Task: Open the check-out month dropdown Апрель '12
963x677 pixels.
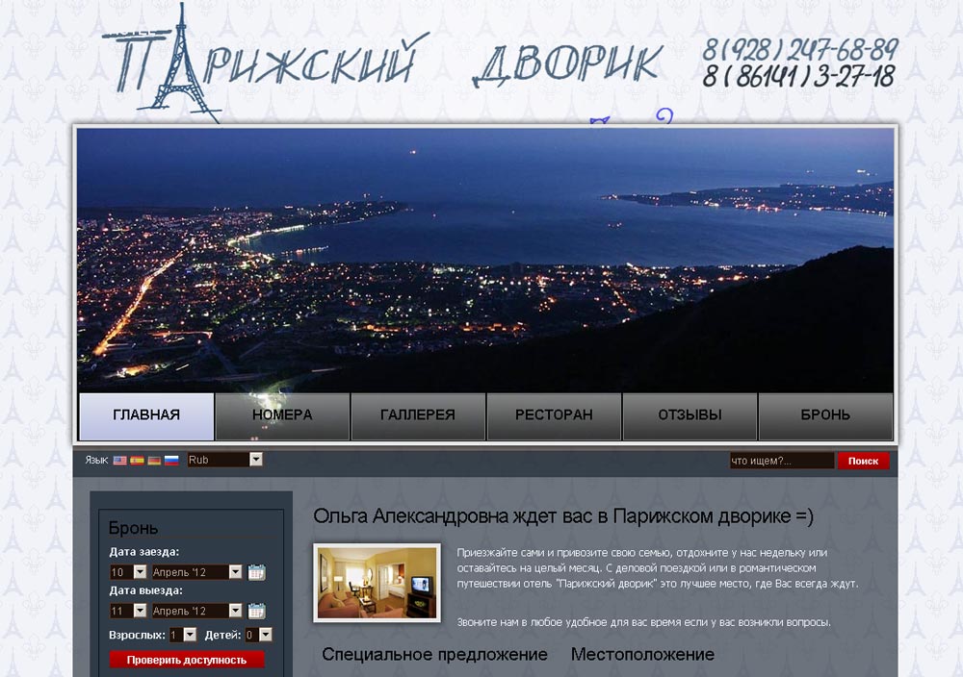Action: click(197, 611)
